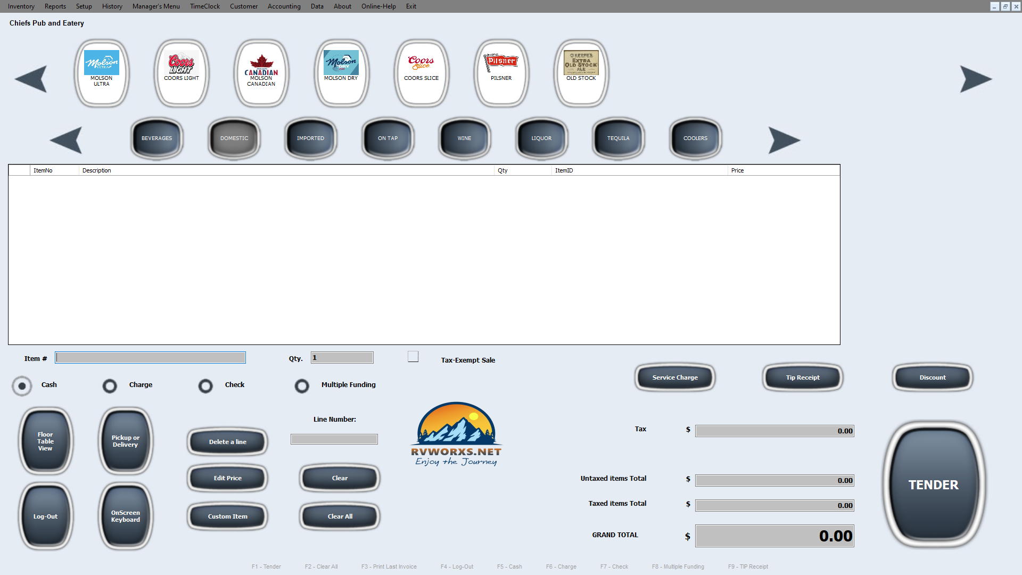Switch to the Imported category
Viewport: 1022px width, 575px height.
point(310,138)
